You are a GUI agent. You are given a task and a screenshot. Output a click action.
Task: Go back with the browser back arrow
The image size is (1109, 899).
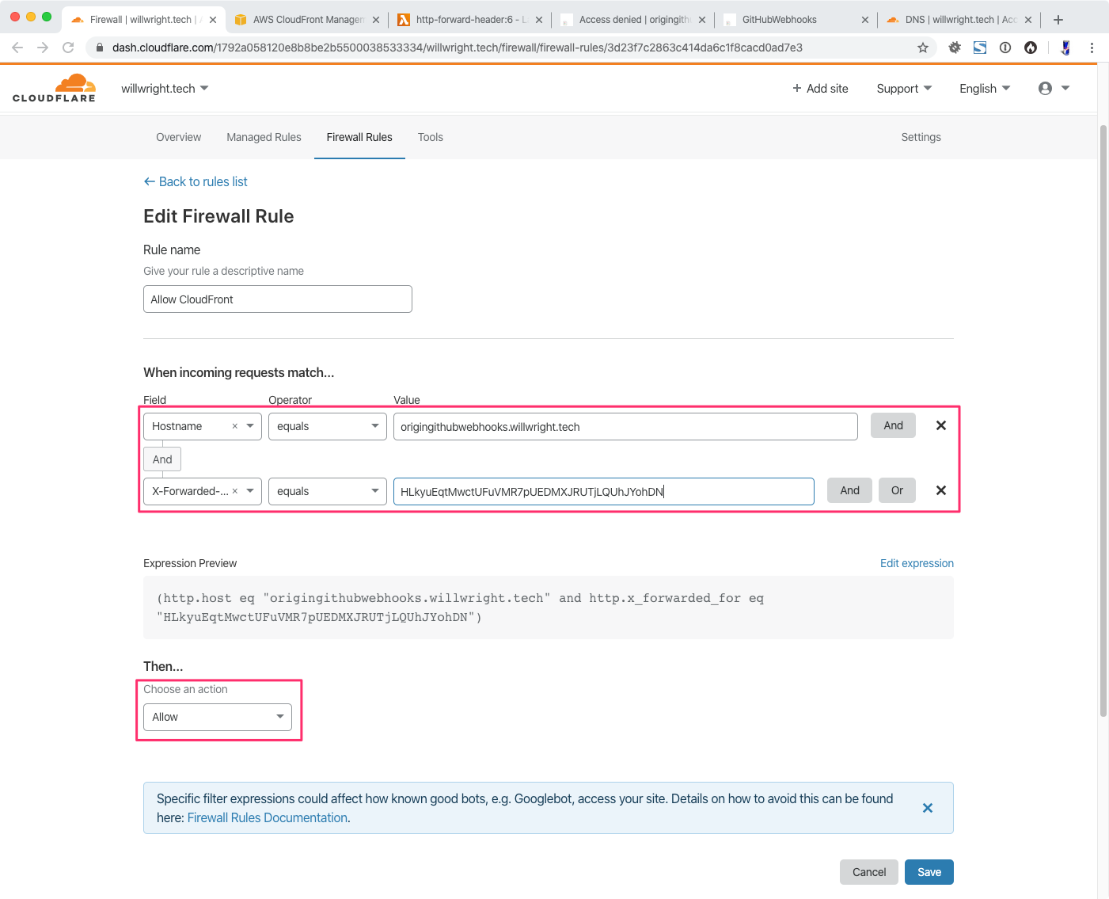pyautogui.click(x=17, y=48)
